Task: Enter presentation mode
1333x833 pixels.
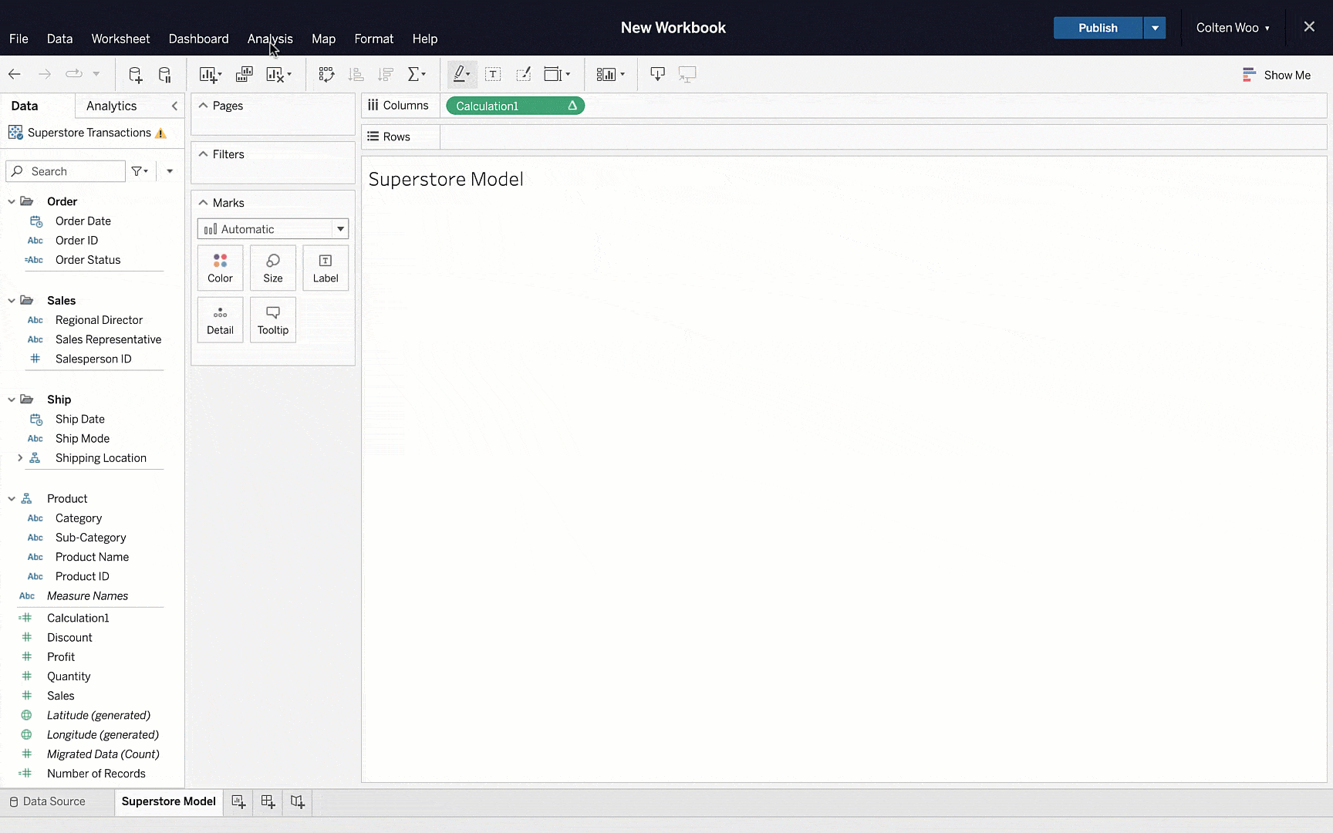Action: [687, 74]
